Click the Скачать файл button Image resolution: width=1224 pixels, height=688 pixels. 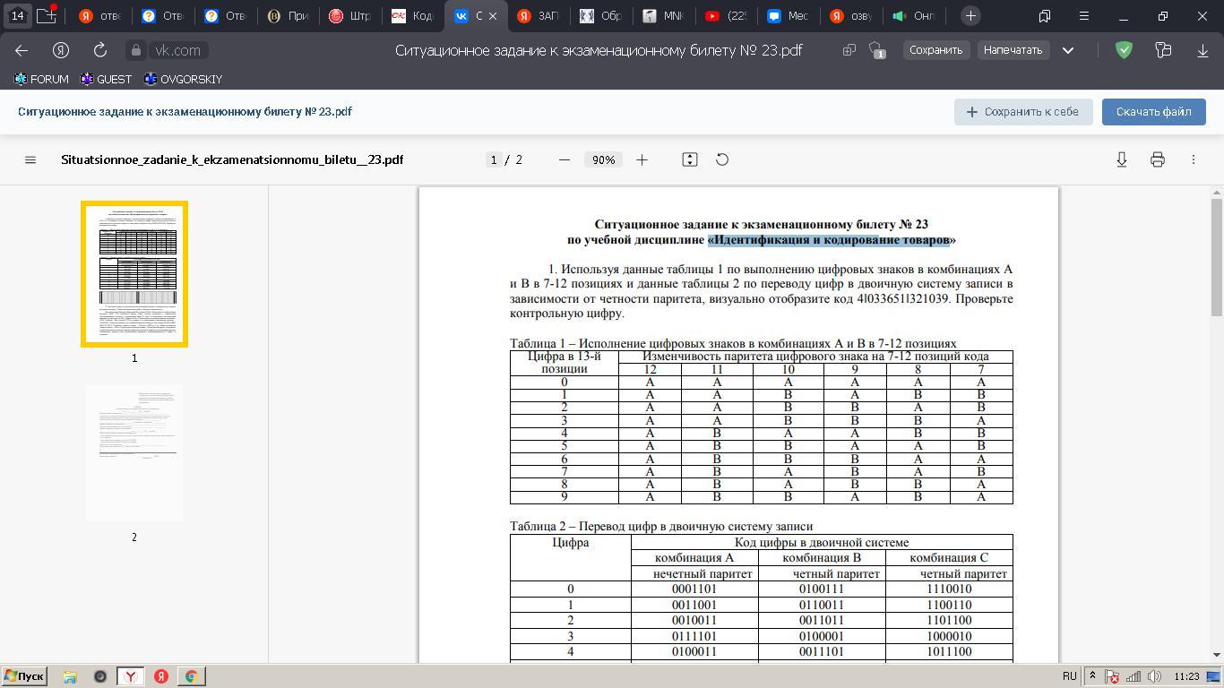[x=1153, y=112]
